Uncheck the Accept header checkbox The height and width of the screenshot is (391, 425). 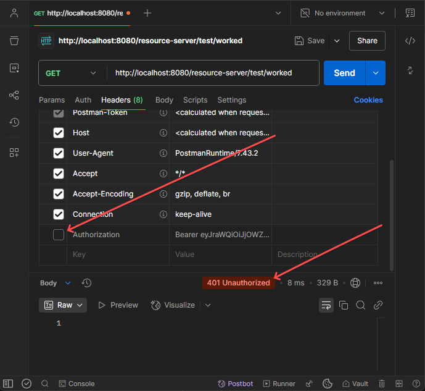[59, 174]
